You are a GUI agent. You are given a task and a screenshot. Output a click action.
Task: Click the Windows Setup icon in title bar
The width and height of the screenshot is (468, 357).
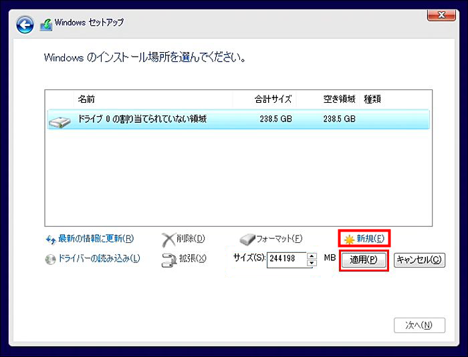46,25
